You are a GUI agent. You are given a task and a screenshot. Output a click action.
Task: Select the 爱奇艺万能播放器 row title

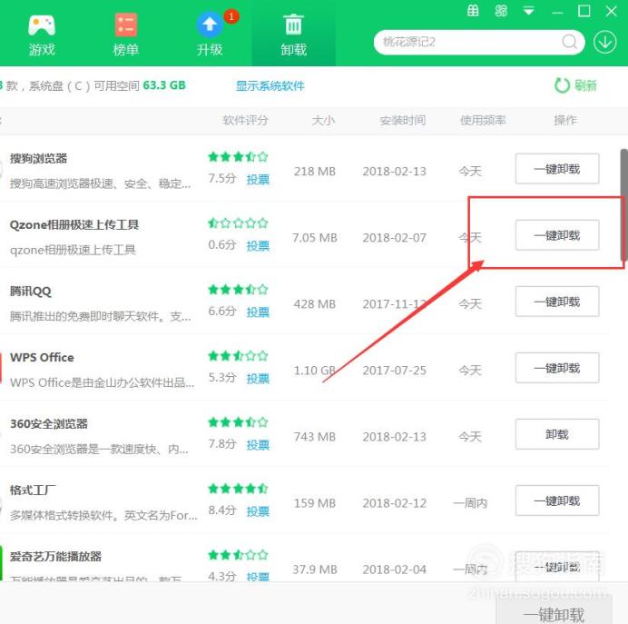pyautogui.click(x=55, y=557)
